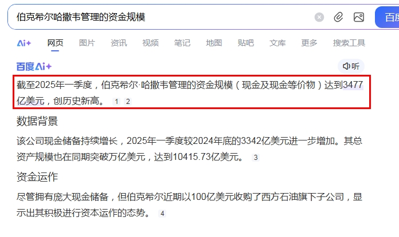Image resolution: width=399 pixels, height=237 pixels.
Task: Play audio with the 听 button
Action: click(351, 66)
